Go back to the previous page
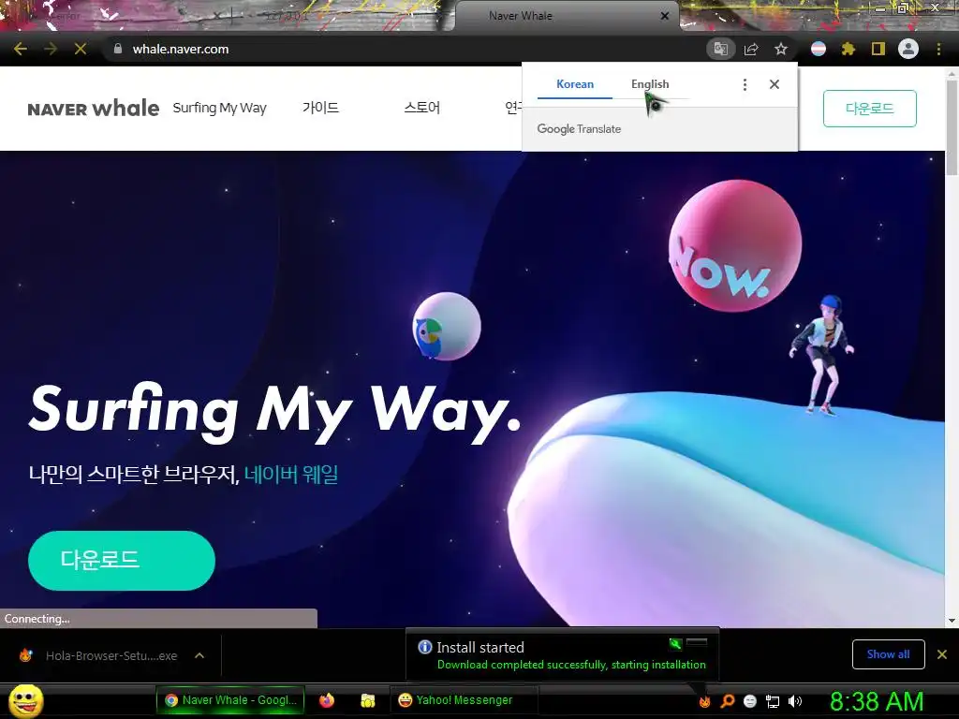 [21, 49]
